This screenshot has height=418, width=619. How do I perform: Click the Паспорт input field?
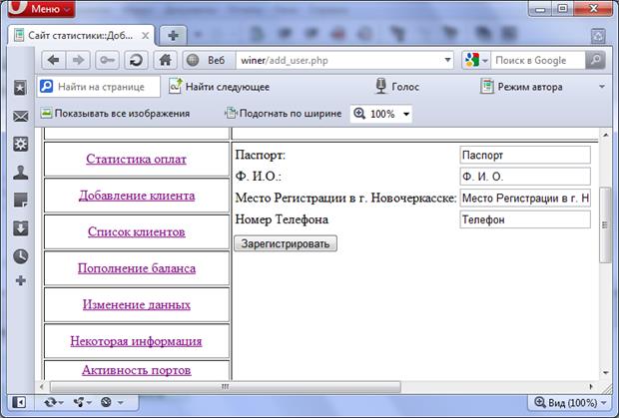pyautogui.click(x=525, y=155)
